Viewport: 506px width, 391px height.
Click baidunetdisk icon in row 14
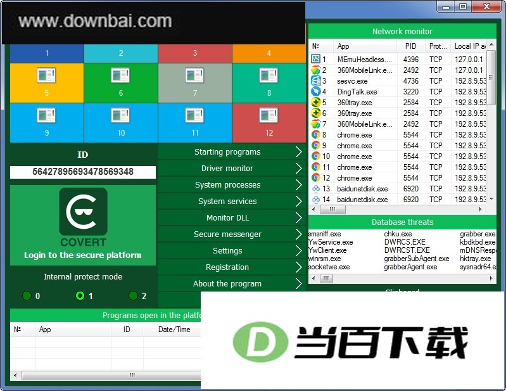pos(315,199)
